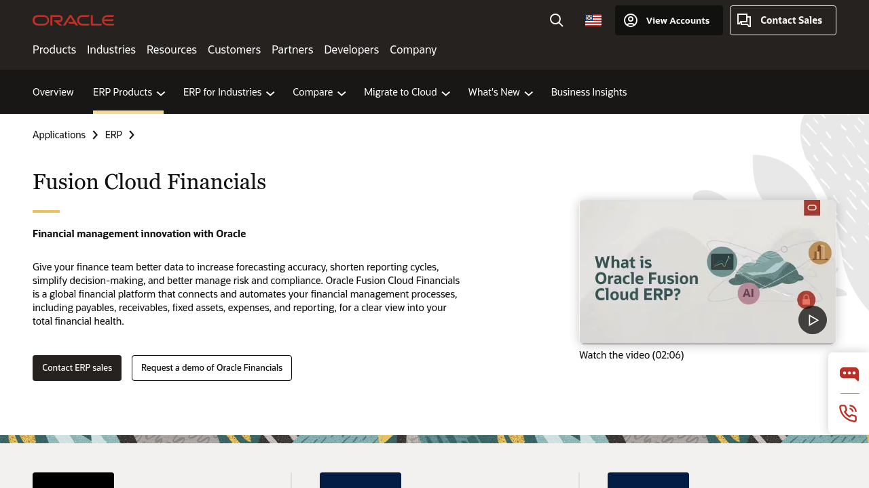
Task: Click the Oracle badge on the video thumbnail
Action: pos(812,207)
